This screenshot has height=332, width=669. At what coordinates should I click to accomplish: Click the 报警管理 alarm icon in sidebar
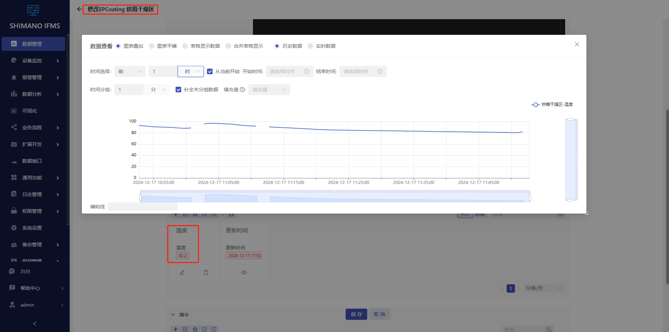[x=14, y=77]
